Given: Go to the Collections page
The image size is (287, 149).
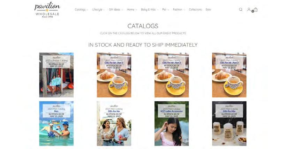Looking at the screenshot, I should pyautogui.click(x=195, y=9).
